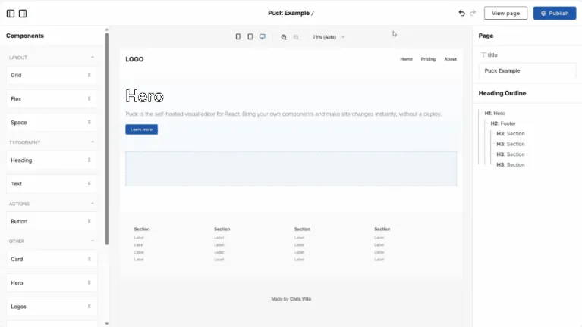Image resolution: width=582 pixels, height=327 pixels.
Task: Switch to tablet viewport preview
Action: pyautogui.click(x=250, y=36)
